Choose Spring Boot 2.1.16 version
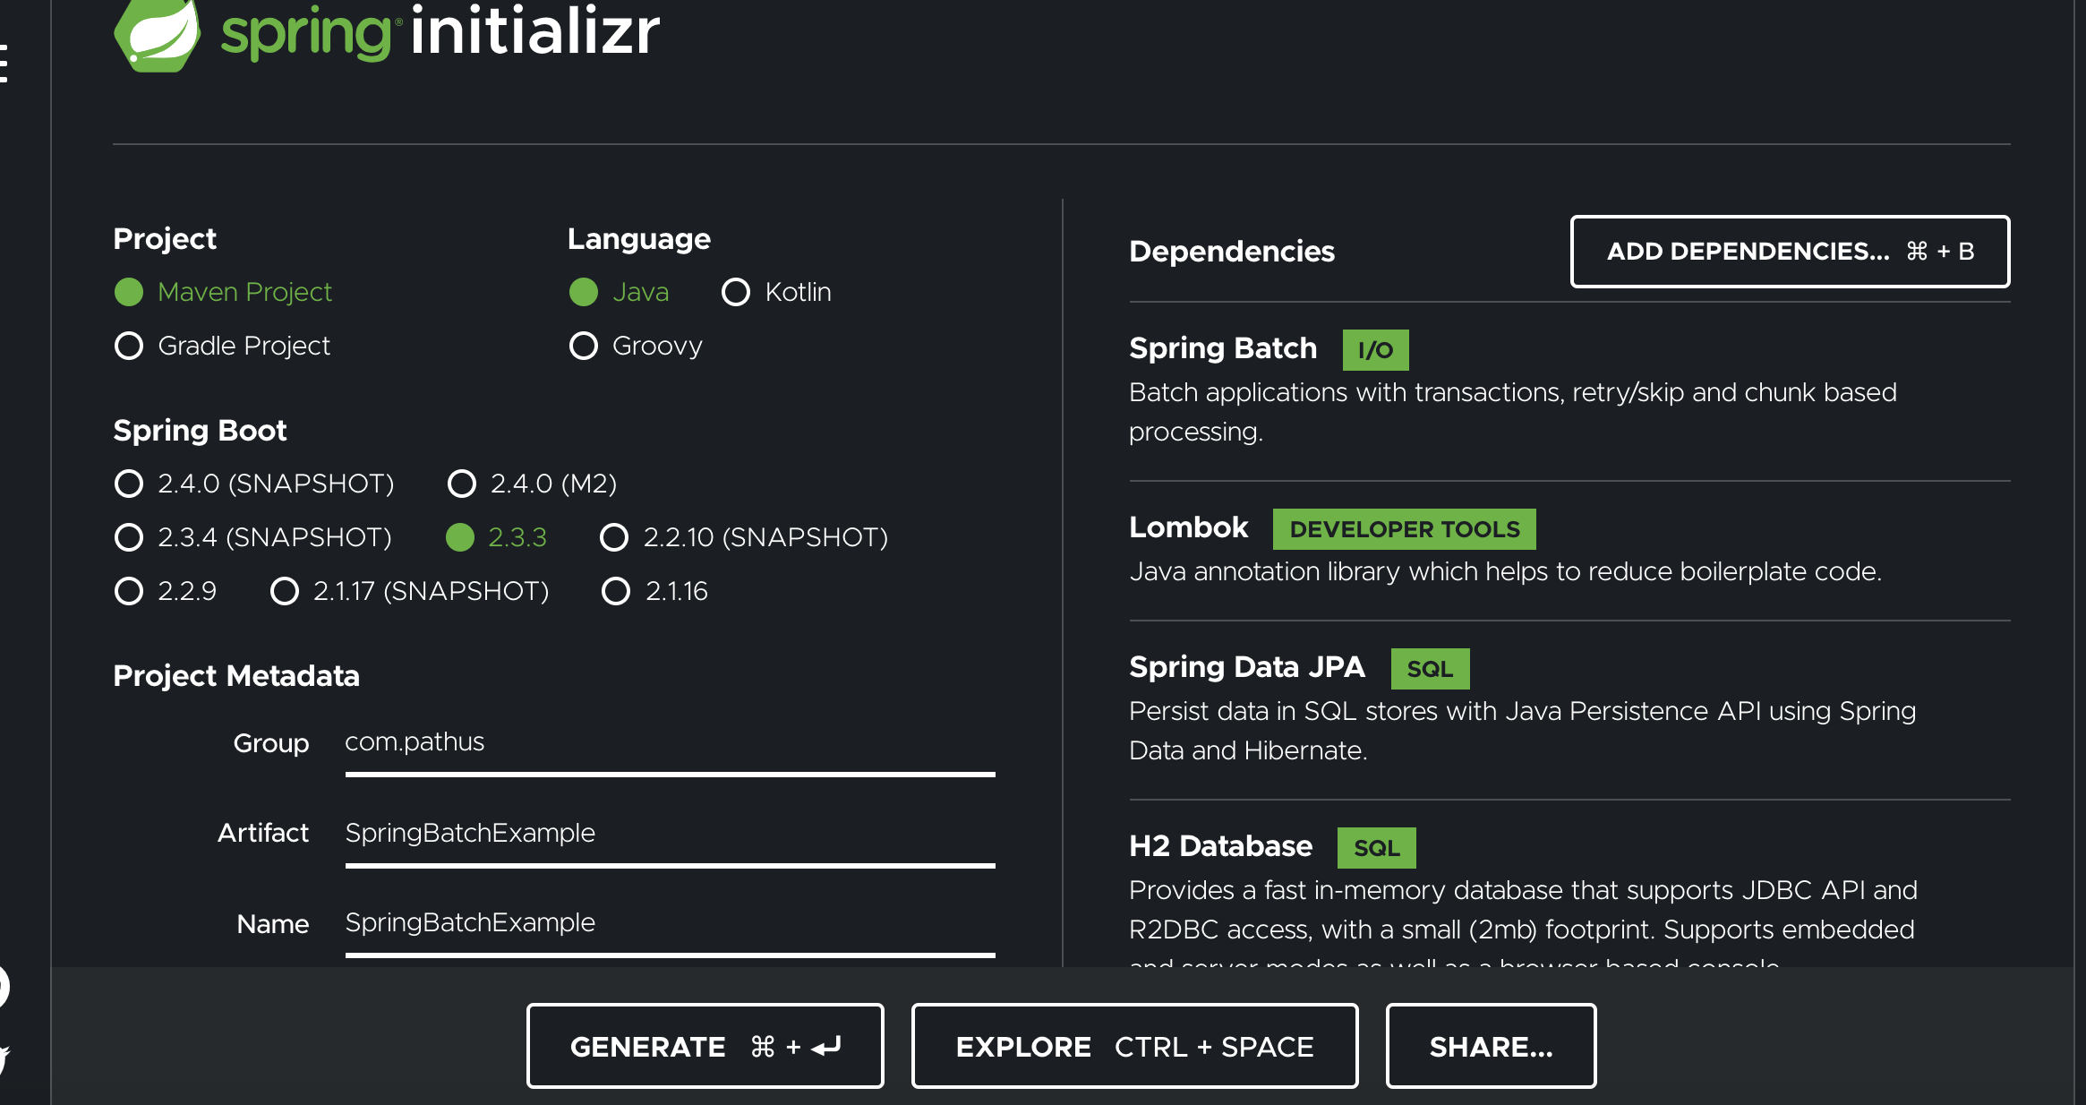Image resolution: width=2086 pixels, height=1105 pixels. (616, 591)
